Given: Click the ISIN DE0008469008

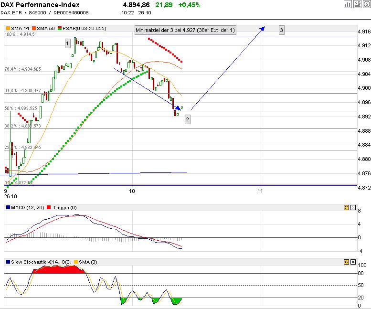Looking at the screenshot, I should [x=71, y=13].
